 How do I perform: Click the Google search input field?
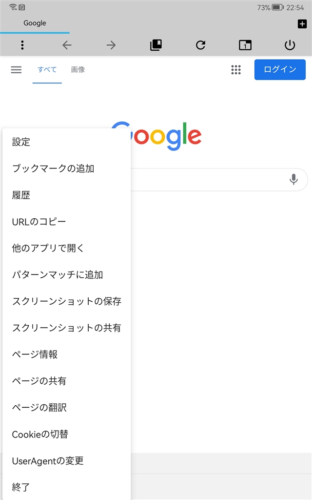[210, 180]
